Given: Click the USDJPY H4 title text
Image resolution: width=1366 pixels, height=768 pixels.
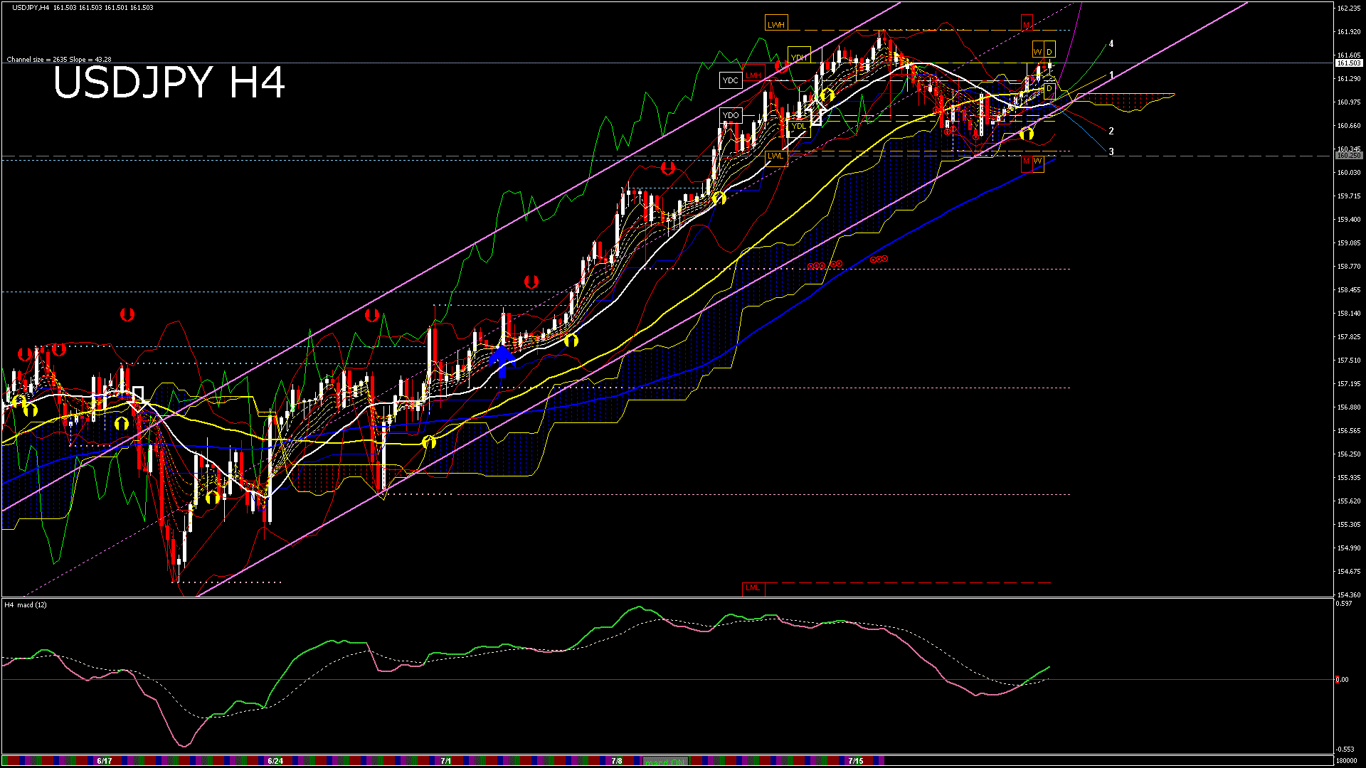Looking at the screenshot, I should 169,82.
